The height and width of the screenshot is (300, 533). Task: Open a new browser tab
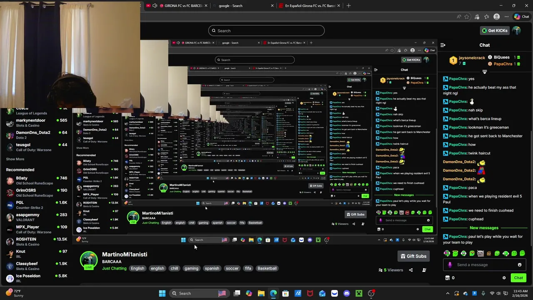coord(349,6)
